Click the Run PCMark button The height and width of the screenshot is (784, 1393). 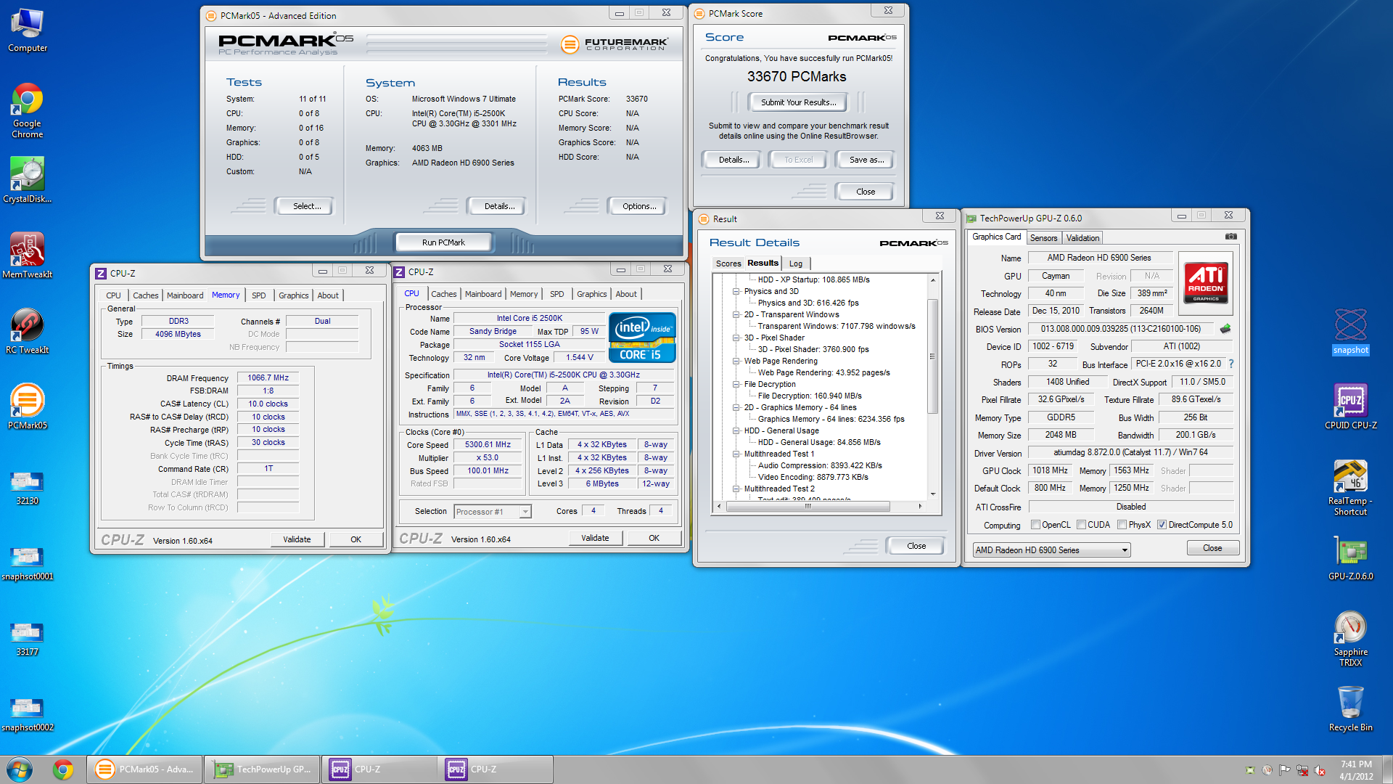pyautogui.click(x=443, y=242)
